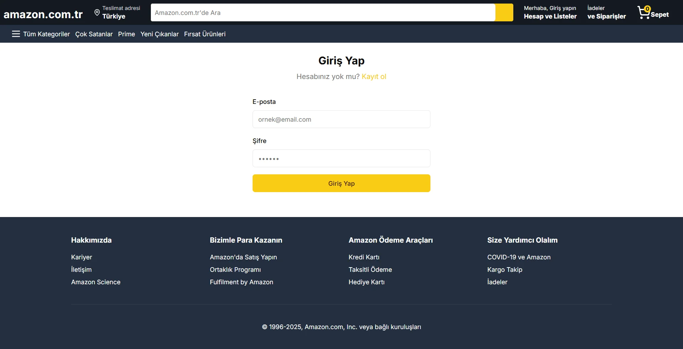683x349 pixels.
Task: Go to amazon.com.tr home logo
Action: 43,14
